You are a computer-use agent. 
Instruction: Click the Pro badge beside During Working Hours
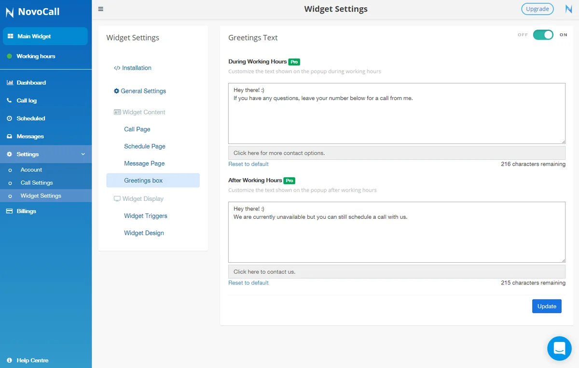click(294, 62)
